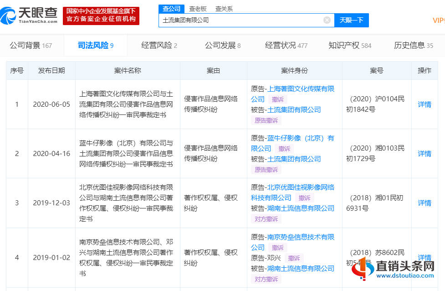Click the 案件身份 column header
445x291 pixels.
coord(295,71)
